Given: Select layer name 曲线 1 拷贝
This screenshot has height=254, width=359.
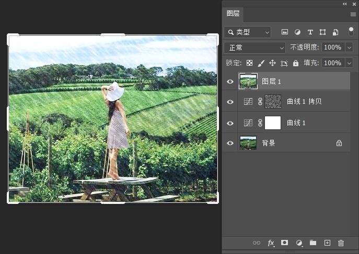Looking at the screenshot, I should coord(304,101).
